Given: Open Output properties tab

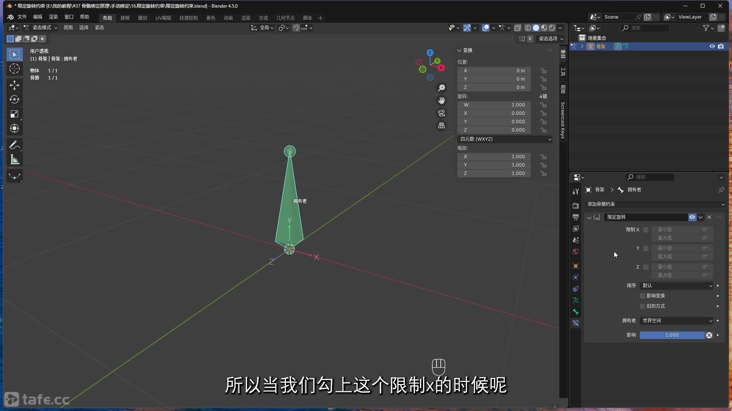Looking at the screenshot, I should (576, 217).
